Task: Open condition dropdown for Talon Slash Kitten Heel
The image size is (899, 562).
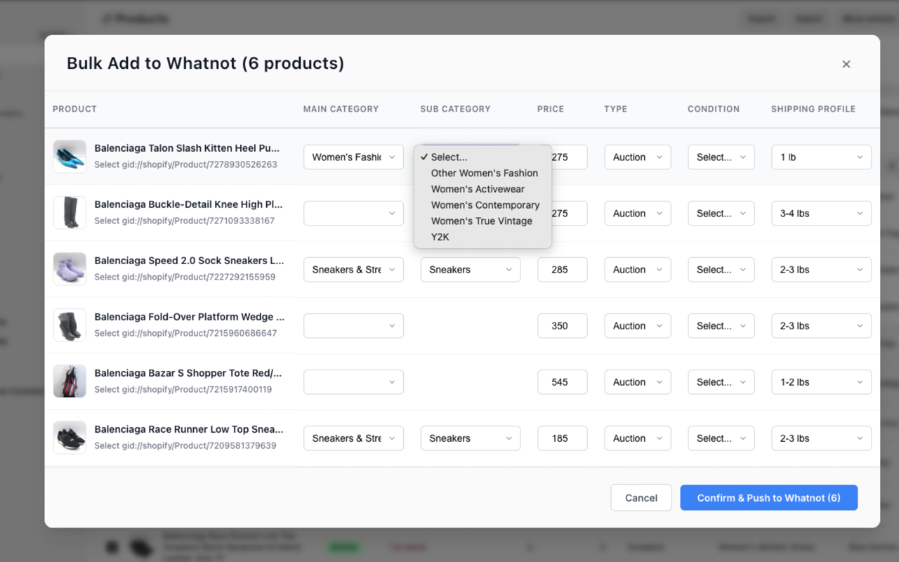Action: (721, 157)
